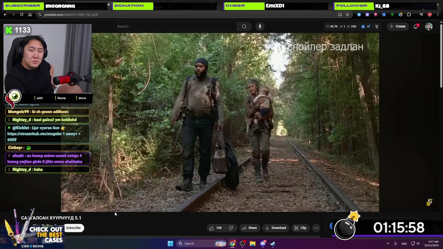The image size is (443, 249).
Task: Share the video
Action: pos(250,228)
